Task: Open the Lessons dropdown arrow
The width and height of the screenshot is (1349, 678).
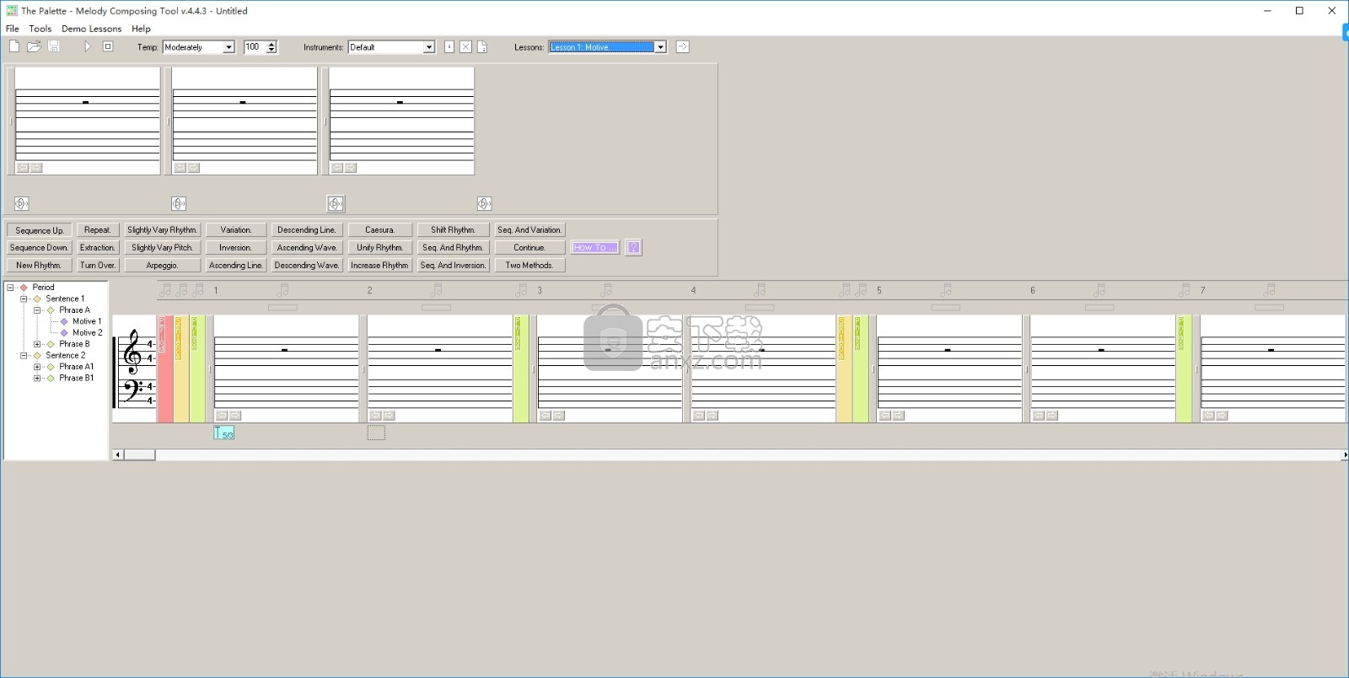Action: [660, 47]
